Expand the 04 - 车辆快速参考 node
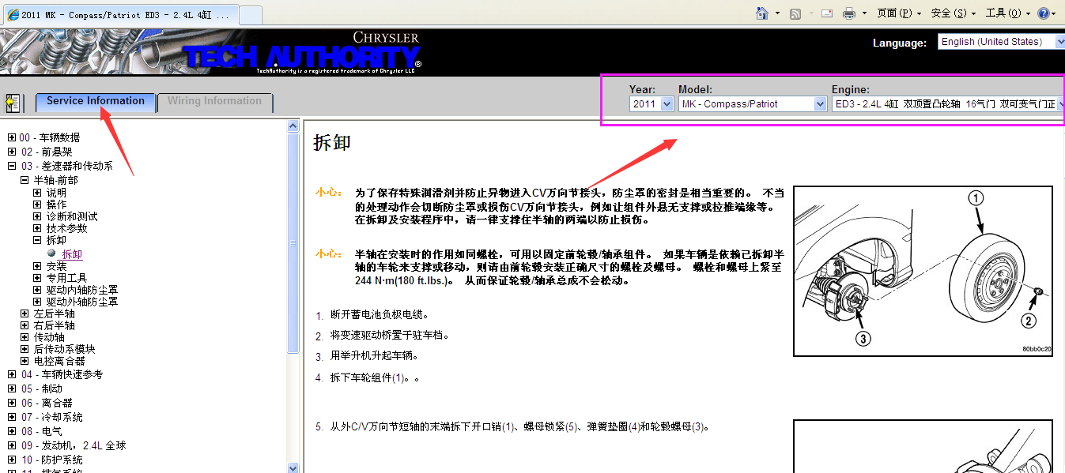The height and width of the screenshot is (473, 1065). point(12,374)
